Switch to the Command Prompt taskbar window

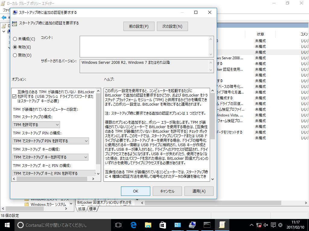pos(207,225)
